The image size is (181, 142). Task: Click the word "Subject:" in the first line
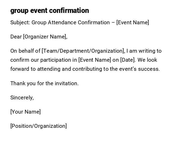[x=20, y=22]
